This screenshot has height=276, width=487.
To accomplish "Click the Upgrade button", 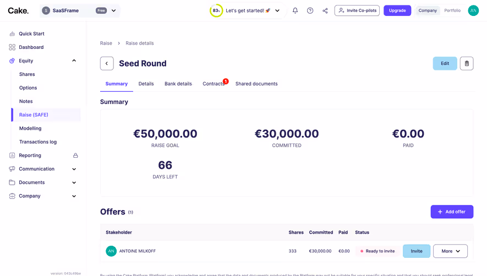I will click(397, 10).
